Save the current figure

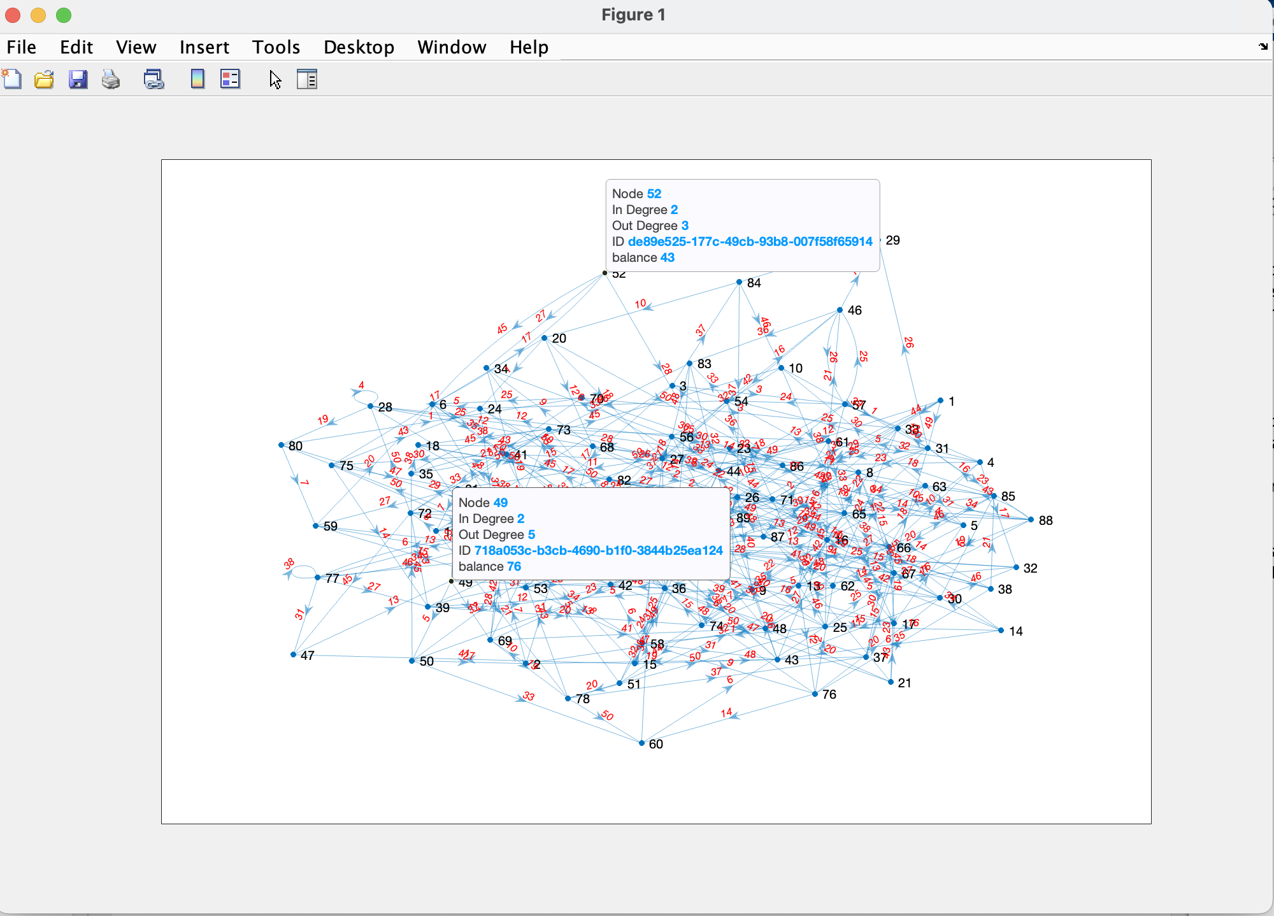(x=78, y=79)
